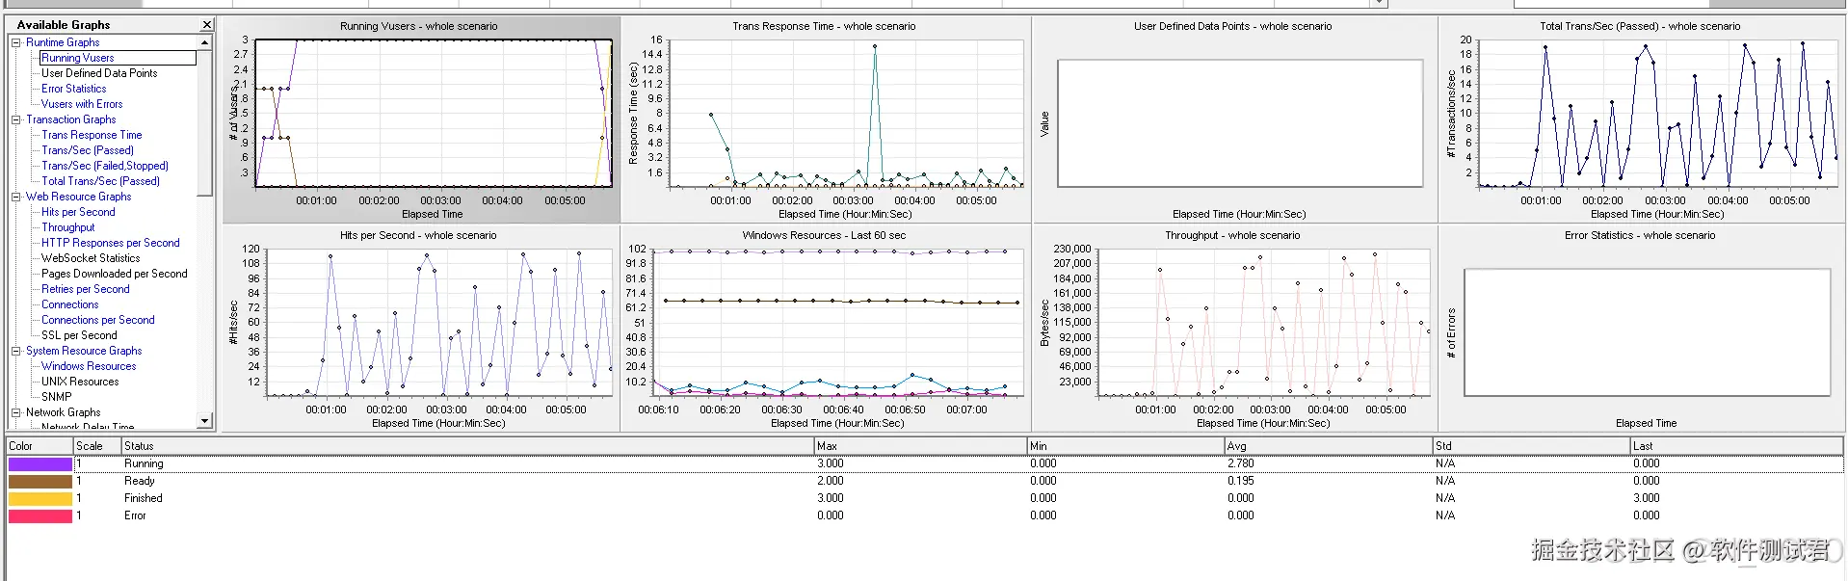Viewport: 1848px width, 581px height.
Task: Select the Connections tree item
Action: (69, 304)
